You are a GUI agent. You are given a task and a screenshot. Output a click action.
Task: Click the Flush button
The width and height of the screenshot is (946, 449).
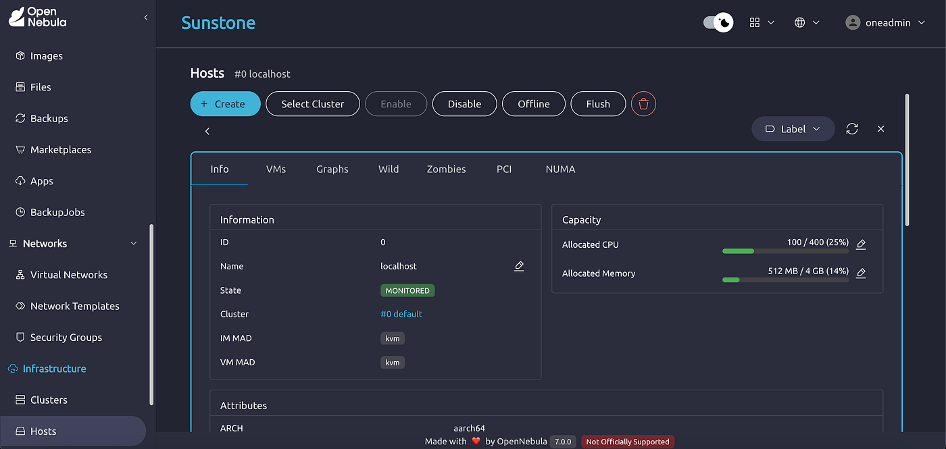click(598, 104)
